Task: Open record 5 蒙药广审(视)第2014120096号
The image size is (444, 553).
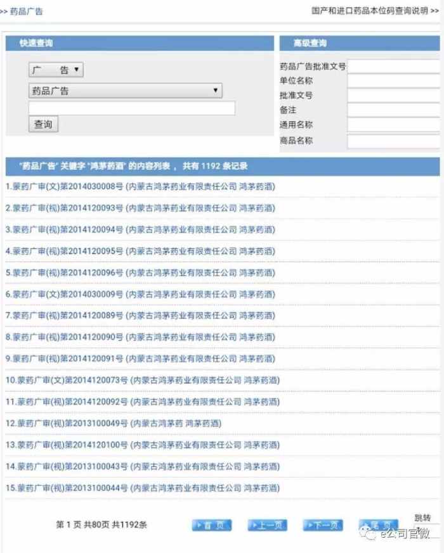Action: point(140,272)
